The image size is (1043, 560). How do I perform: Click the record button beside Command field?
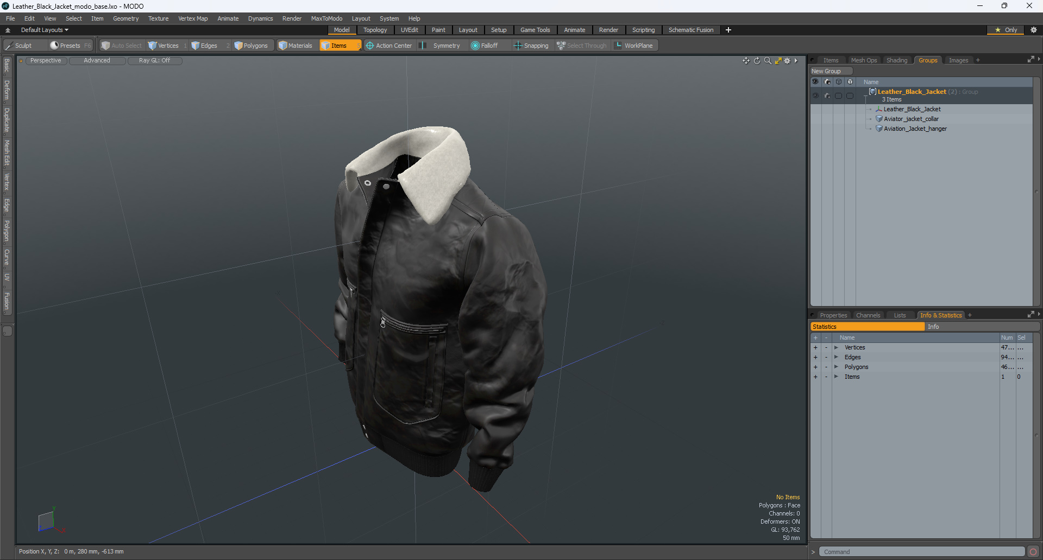(1033, 552)
